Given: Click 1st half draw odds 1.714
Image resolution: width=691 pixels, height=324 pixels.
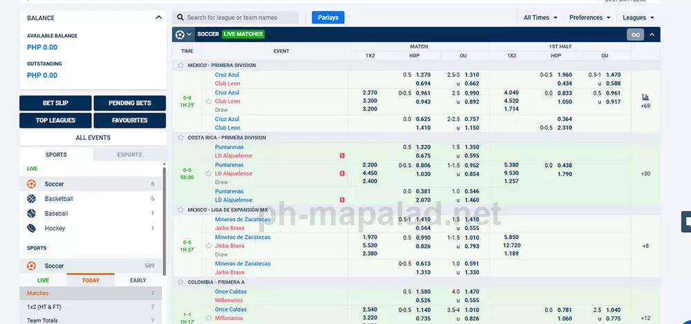Looking at the screenshot, I should [x=511, y=109].
